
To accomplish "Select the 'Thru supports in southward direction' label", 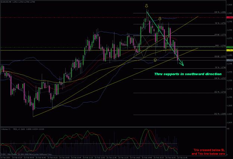I will 188,74.
